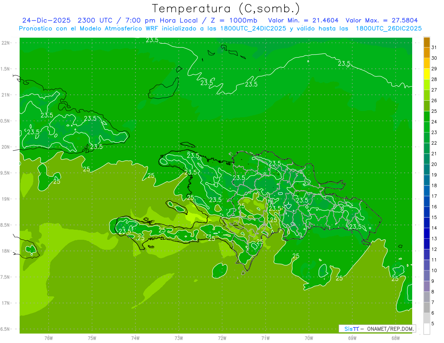Click the 'ONAMET/REP.DOM.' credit label

coord(390,329)
